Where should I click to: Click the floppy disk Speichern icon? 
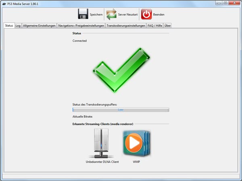click(83, 14)
